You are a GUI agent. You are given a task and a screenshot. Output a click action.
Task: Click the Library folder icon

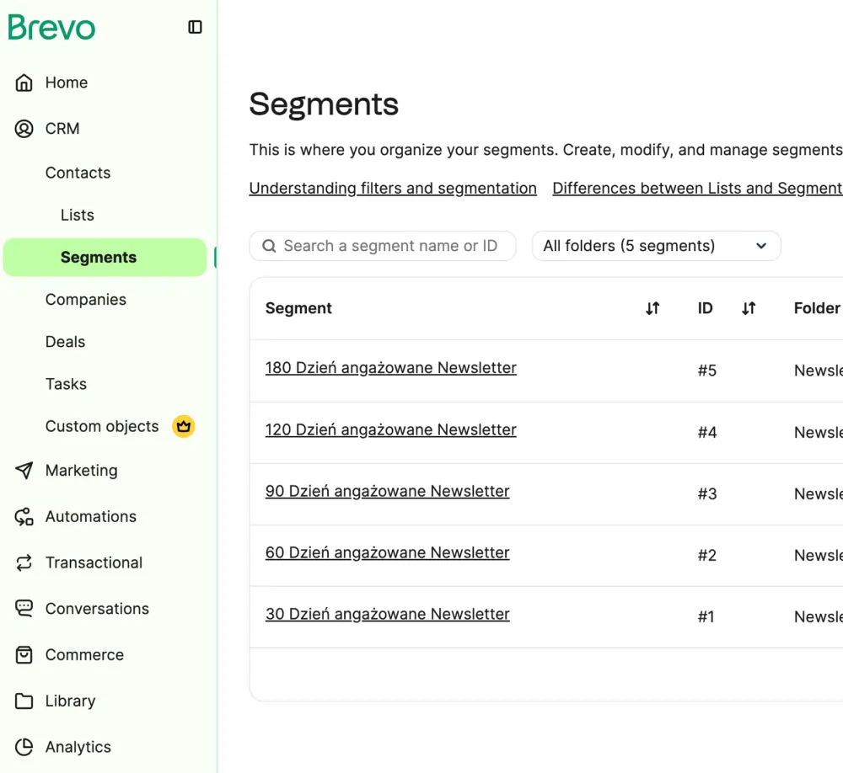coord(24,701)
